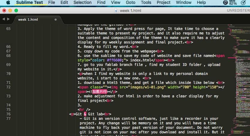
Task: Click the minimap code overview
Action: [x=239, y=80]
